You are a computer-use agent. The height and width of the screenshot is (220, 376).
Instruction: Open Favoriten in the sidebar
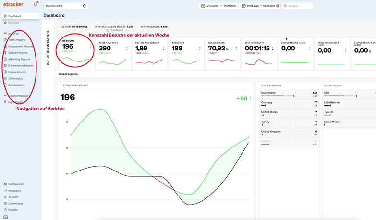[x=13, y=23]
